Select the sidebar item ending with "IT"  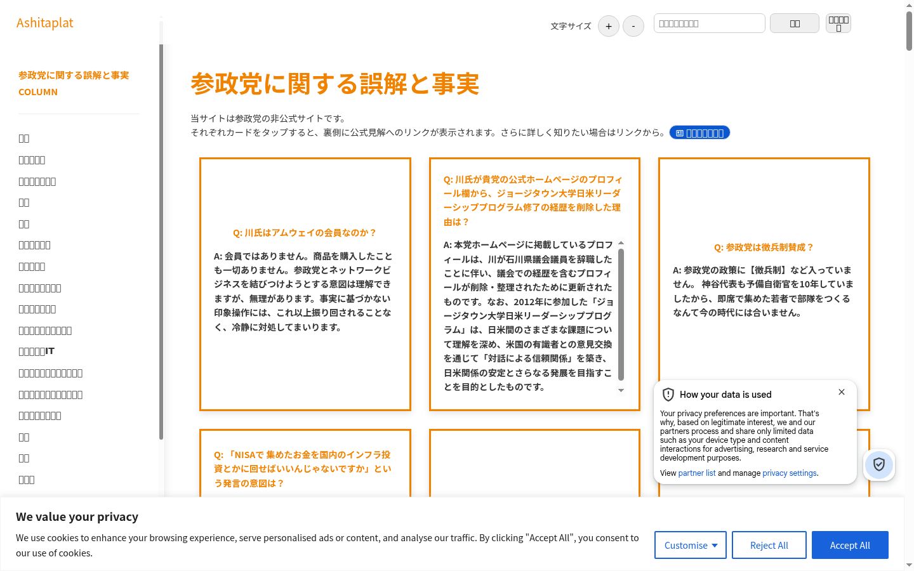click(37, 351)
